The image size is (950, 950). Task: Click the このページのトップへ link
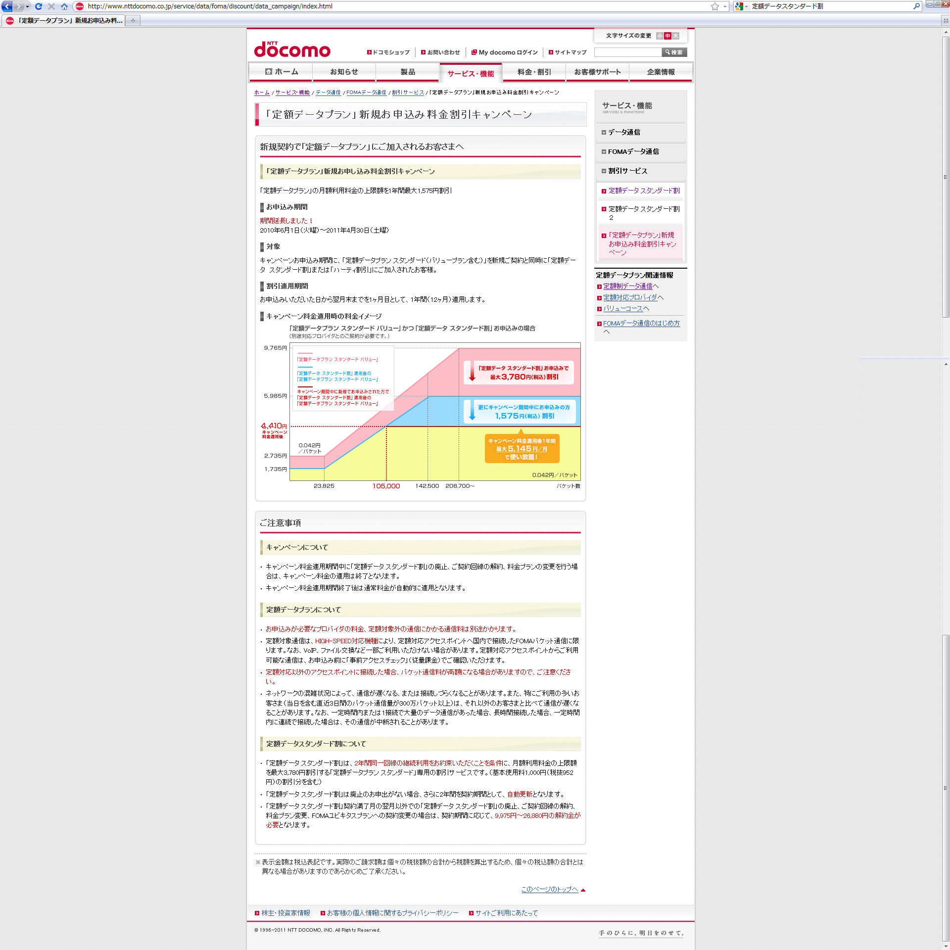549,889
